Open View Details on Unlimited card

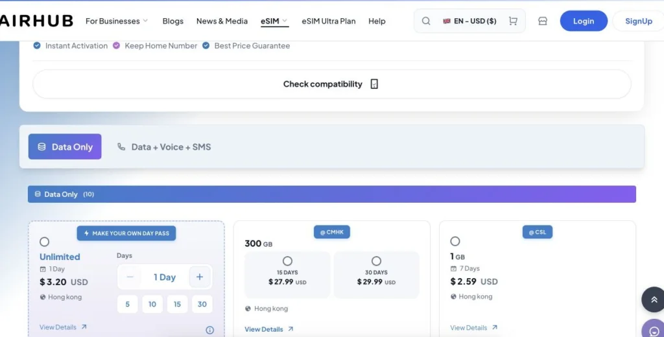pyautogui.click(x=63, y=327)
